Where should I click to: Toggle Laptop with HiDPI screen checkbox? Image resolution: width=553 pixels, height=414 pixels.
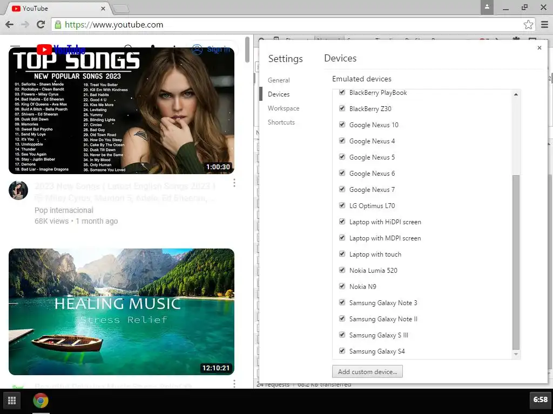(342, 222)
